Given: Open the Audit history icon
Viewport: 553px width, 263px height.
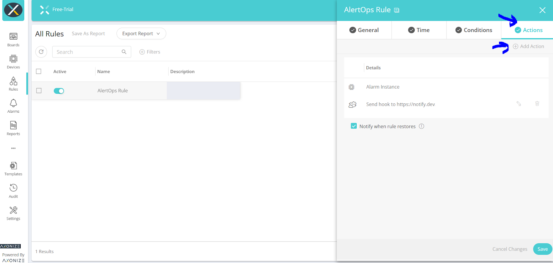Looking at the screenshot, I should point(13,188).
